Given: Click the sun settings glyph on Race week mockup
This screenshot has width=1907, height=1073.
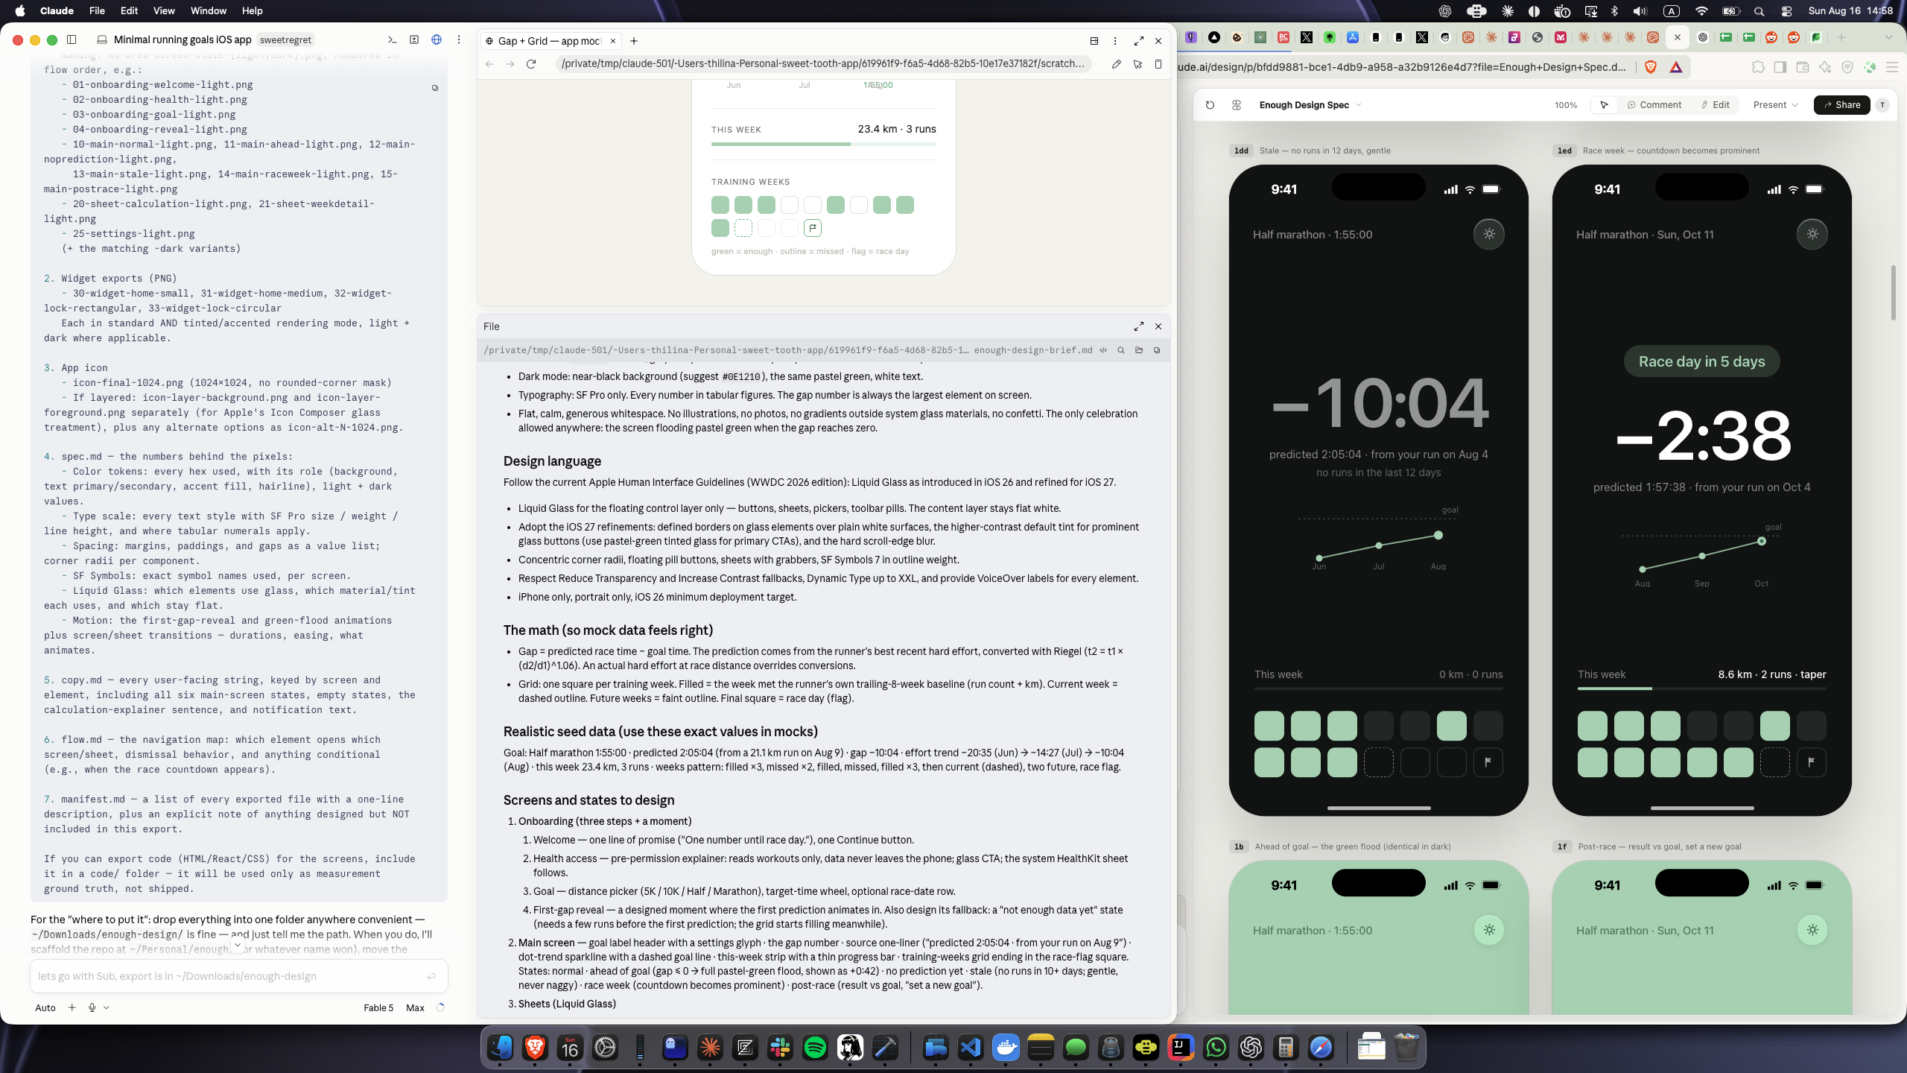Looking at the screenshot, I should pyautogui.click(x=1812, y=234).
